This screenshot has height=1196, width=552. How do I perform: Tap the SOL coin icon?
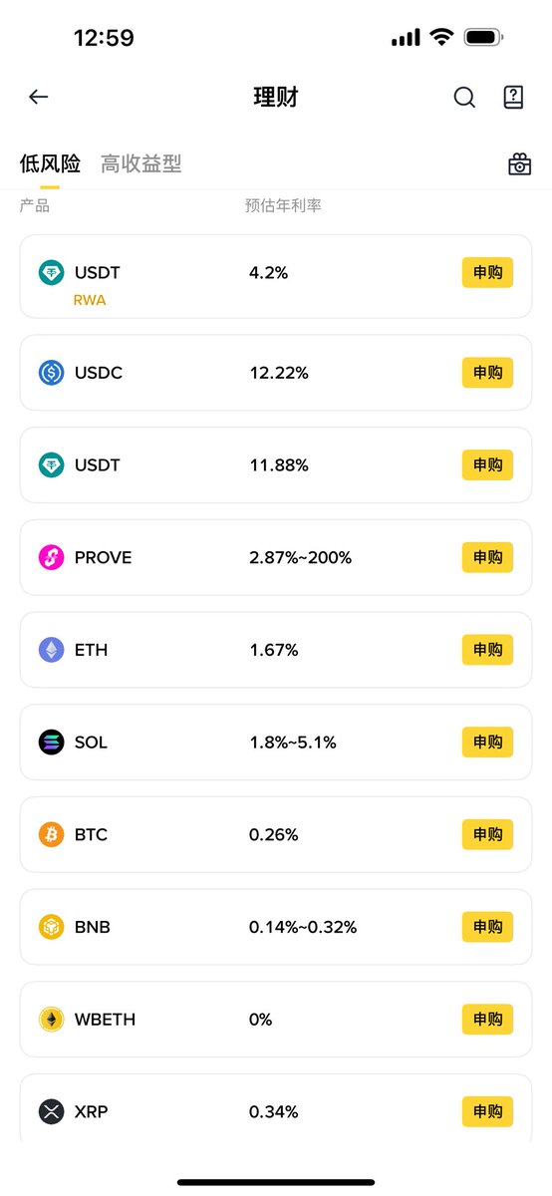(52, 743)
